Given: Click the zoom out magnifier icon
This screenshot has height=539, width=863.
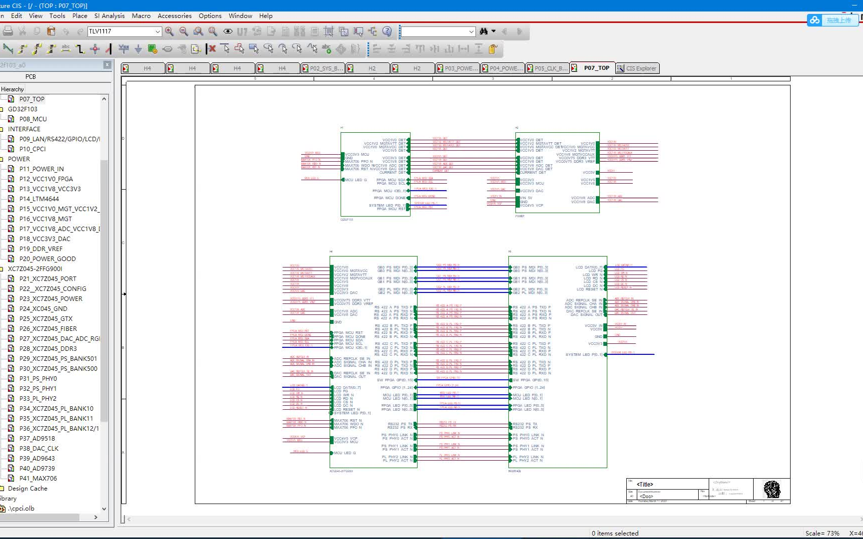Looking at the screenshot, I should click(184, 31).
